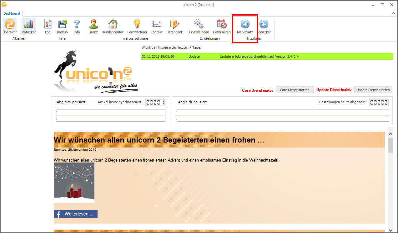Image resolution: width=398 pixels, height=233 pixels.
Task: Click the Update Dienst starten button
Action: click(373, 90)
